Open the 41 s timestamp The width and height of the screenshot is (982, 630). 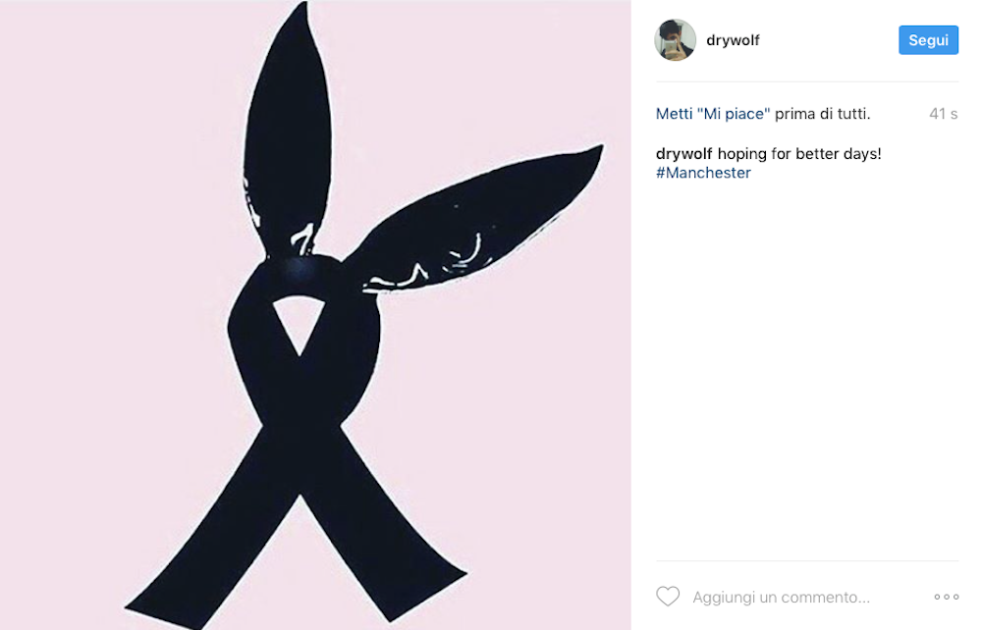click(x=943, y=114)
